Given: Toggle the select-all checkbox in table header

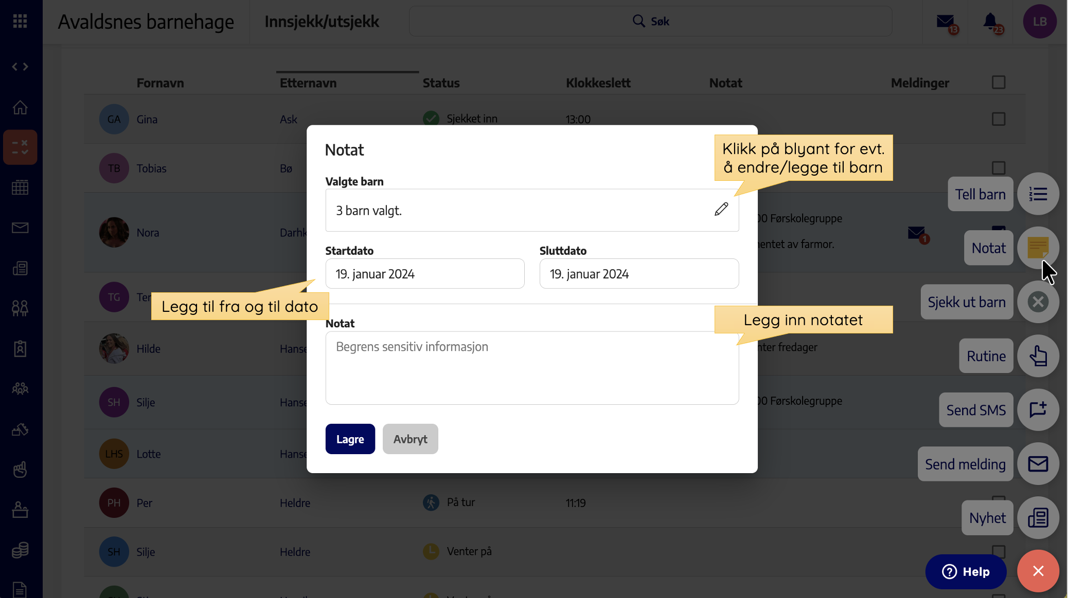Looking at the screenshot, I should (x=999, y=82).
